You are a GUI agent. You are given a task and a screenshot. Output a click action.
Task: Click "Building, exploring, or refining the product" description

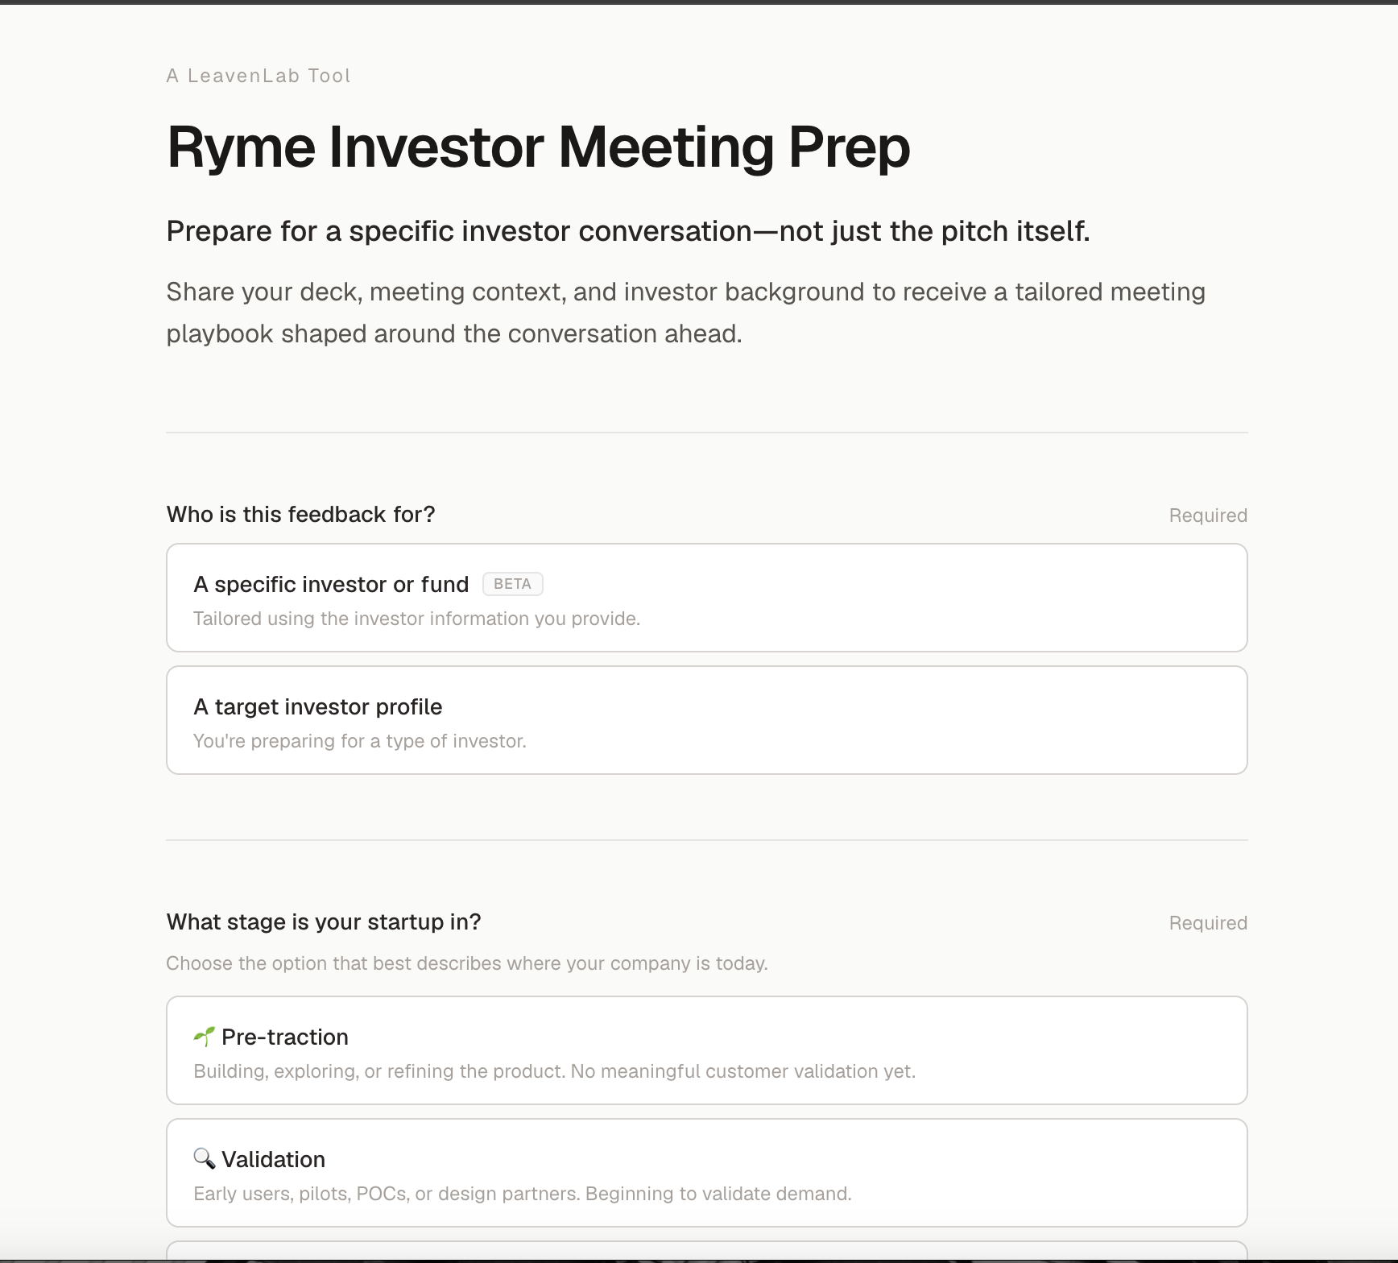tap(555, 1071)
